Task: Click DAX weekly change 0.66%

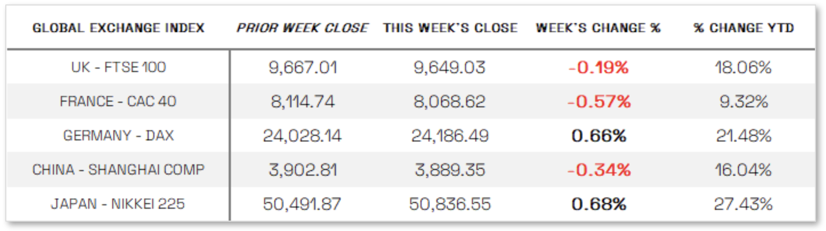Action: click(599, 136)
